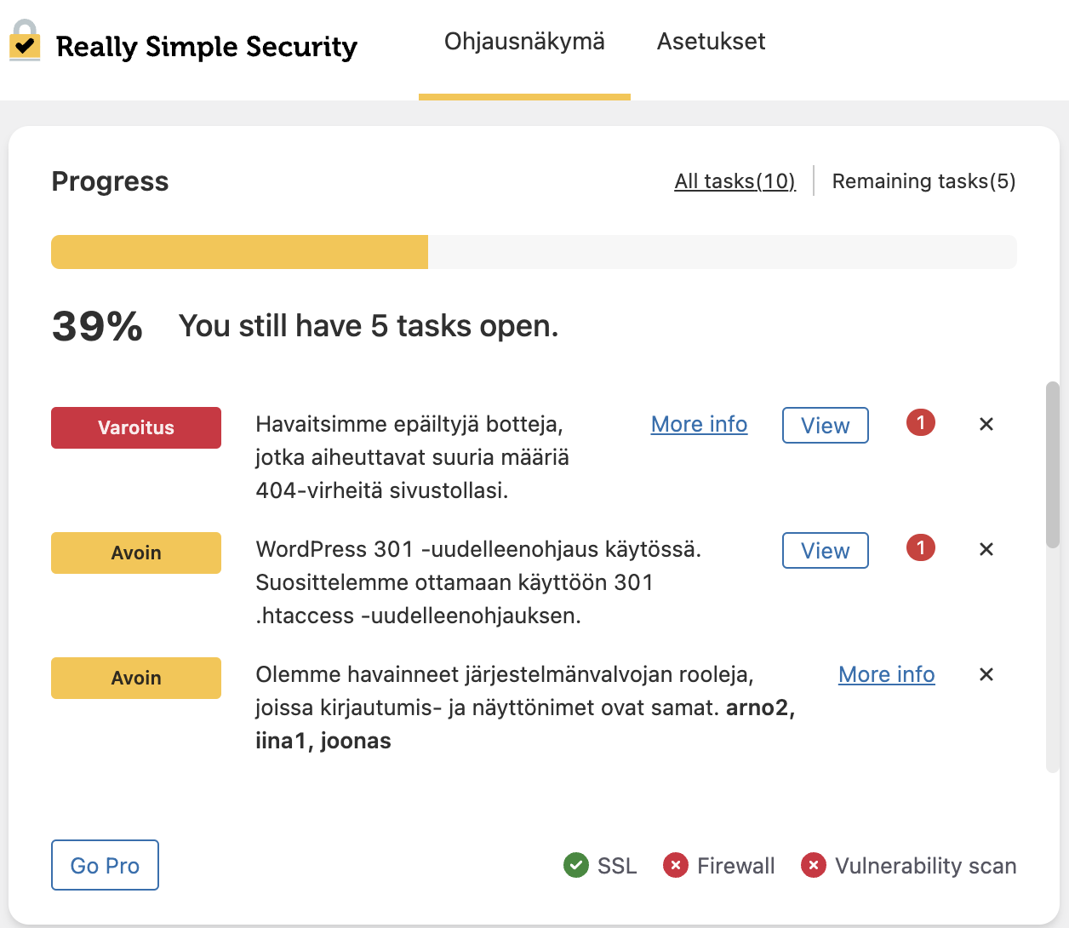Click View on the suspicious bots warning
1069x928 pixels.
point(825,425)
